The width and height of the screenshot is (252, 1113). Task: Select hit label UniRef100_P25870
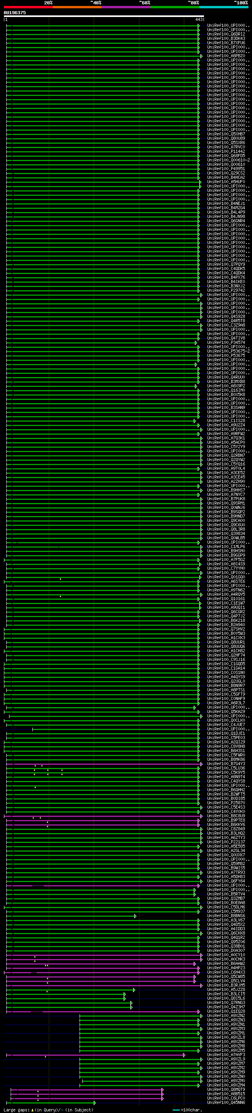(x=226, y=803)
